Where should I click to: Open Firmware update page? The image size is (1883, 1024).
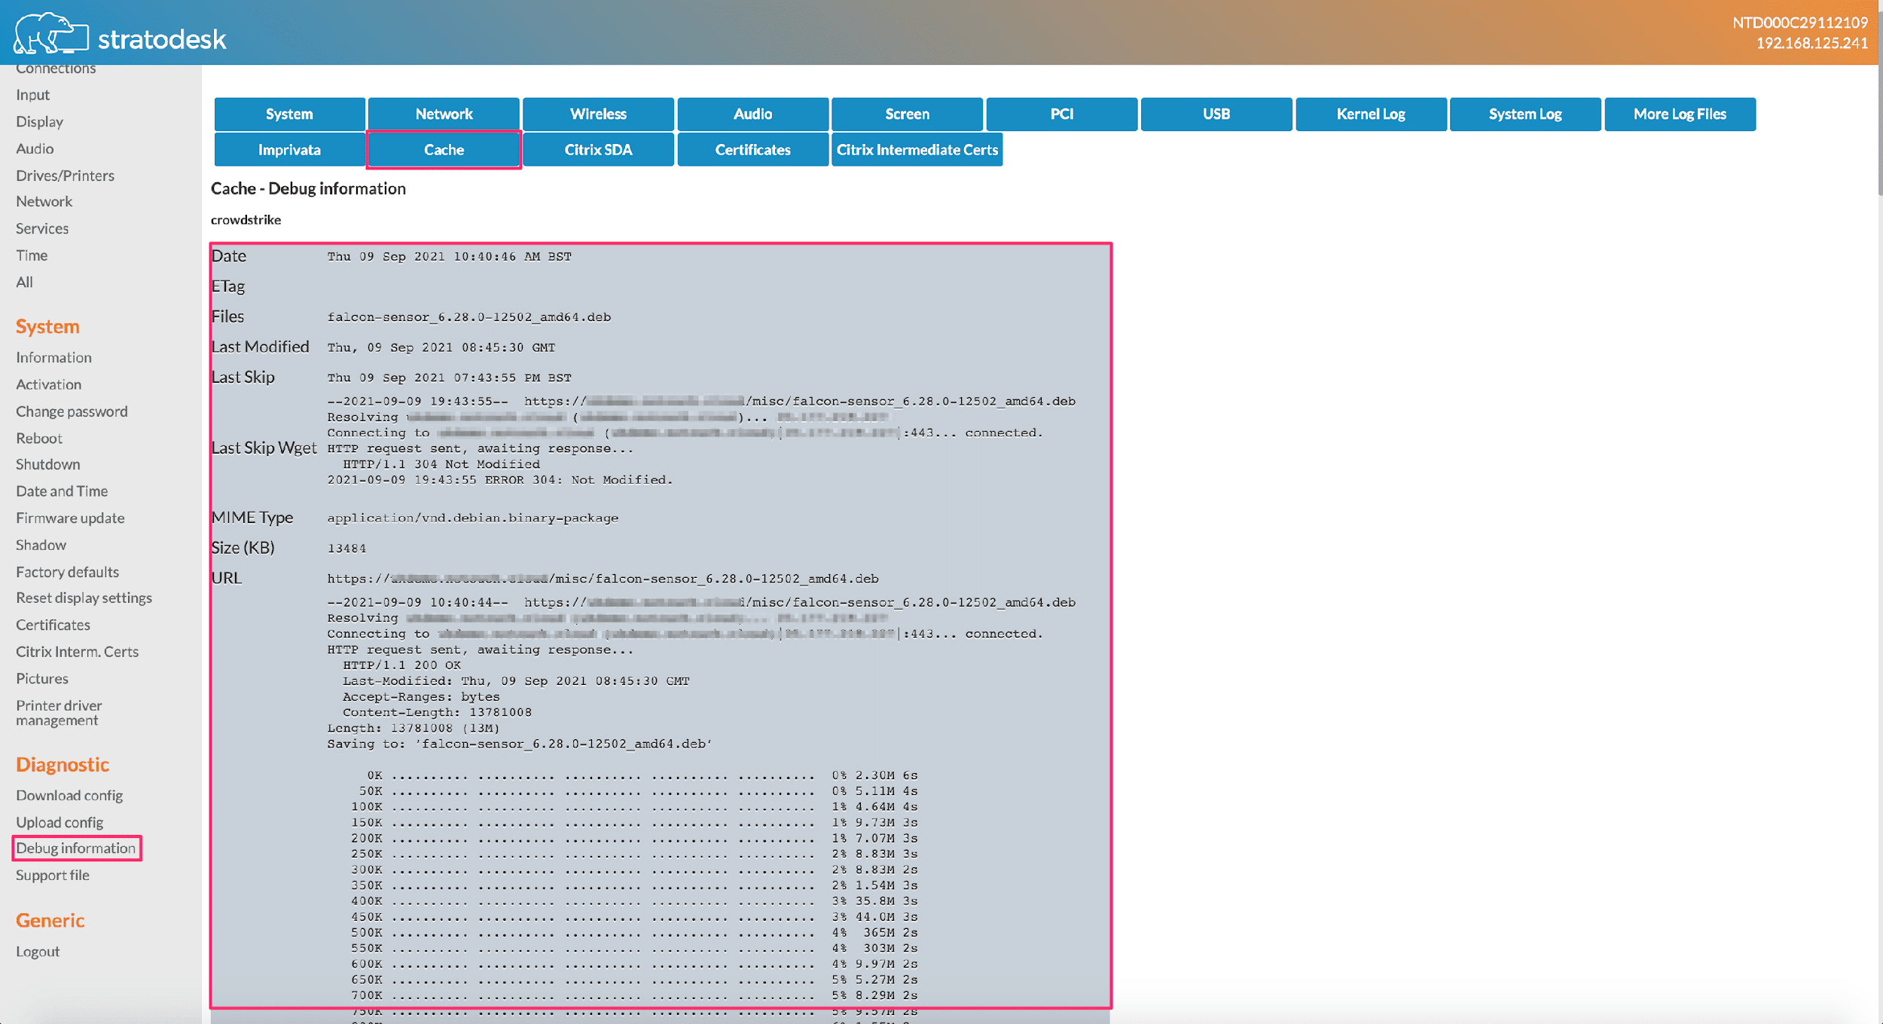click(70, 518)
